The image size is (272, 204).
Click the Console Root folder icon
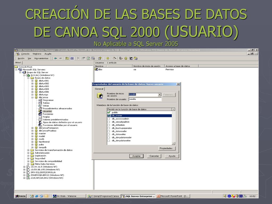pyautogui.click(x=16, y=67)
